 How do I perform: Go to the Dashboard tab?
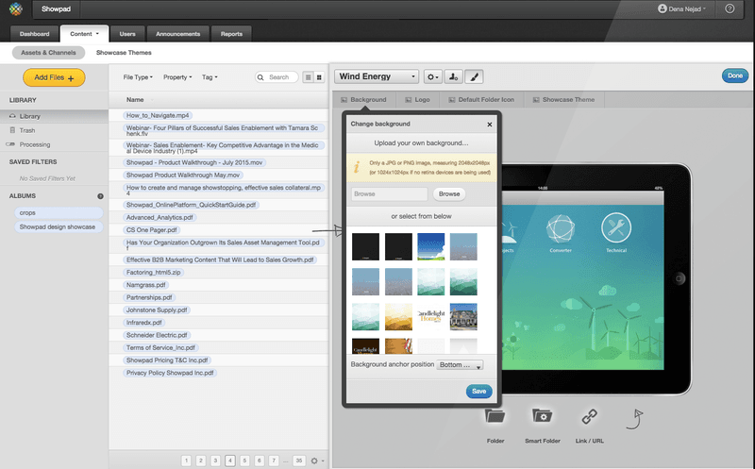(x=35, y=34)
